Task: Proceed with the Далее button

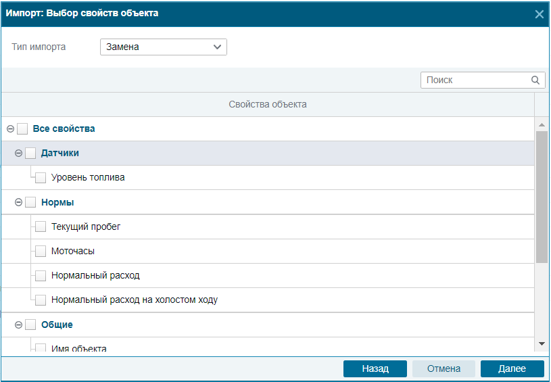Action: 512,368
